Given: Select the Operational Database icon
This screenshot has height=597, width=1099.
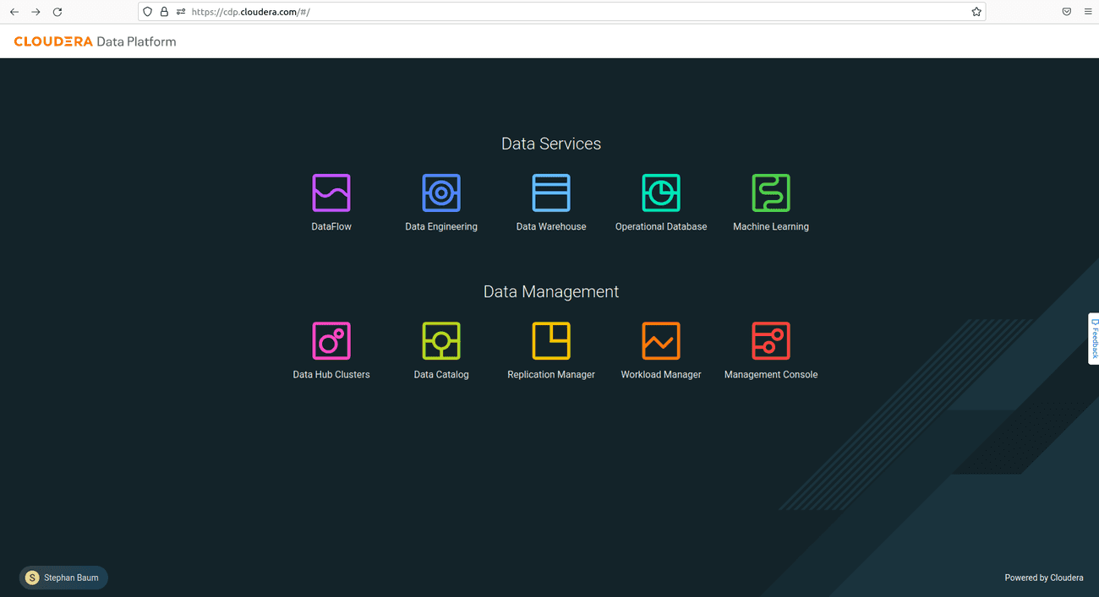Looking at the screenshot, I should 661,193.
